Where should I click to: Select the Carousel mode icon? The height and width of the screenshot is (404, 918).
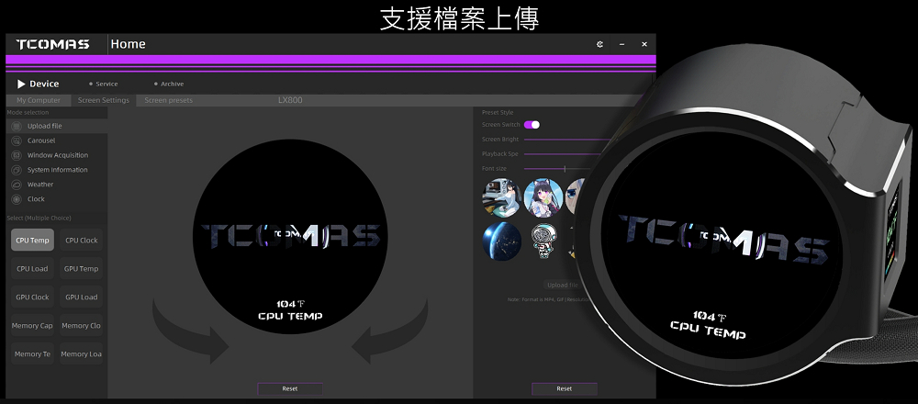17,140
